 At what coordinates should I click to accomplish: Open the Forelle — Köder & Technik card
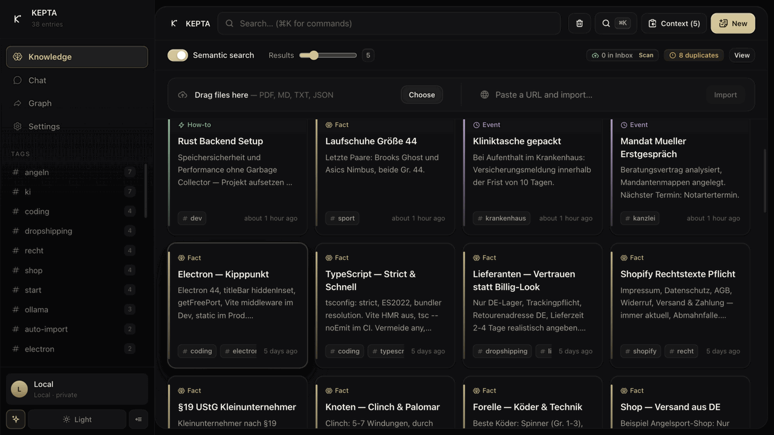pos(533,402)
